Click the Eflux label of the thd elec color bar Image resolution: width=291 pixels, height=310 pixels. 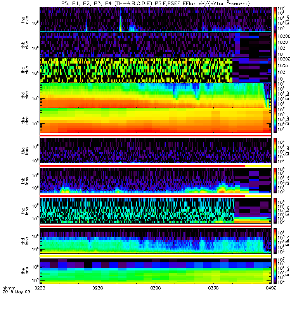(287, 95)
